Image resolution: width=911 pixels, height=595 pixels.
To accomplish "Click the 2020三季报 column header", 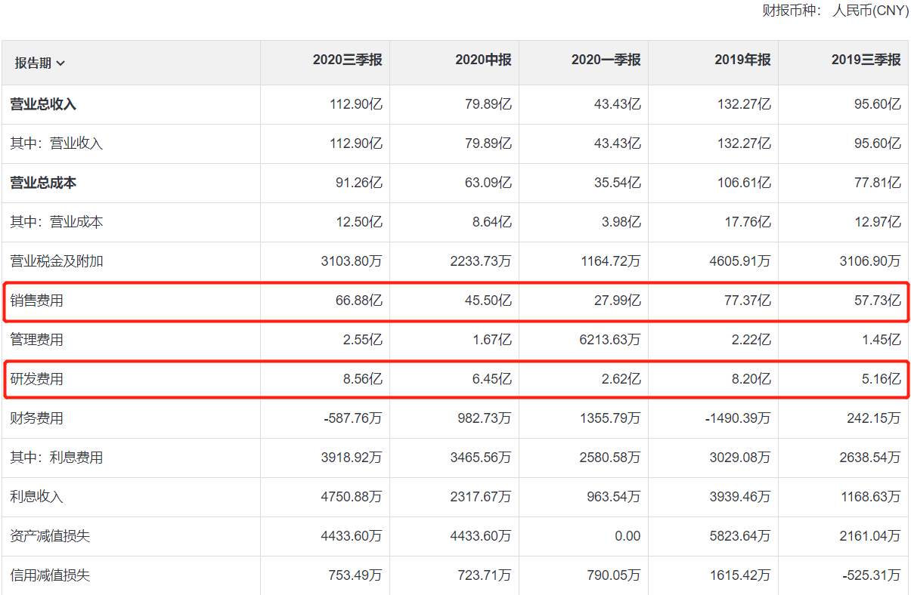I will click(347, 60).
